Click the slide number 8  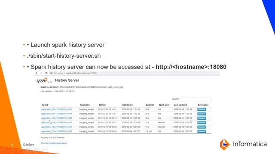pos(12,145)
